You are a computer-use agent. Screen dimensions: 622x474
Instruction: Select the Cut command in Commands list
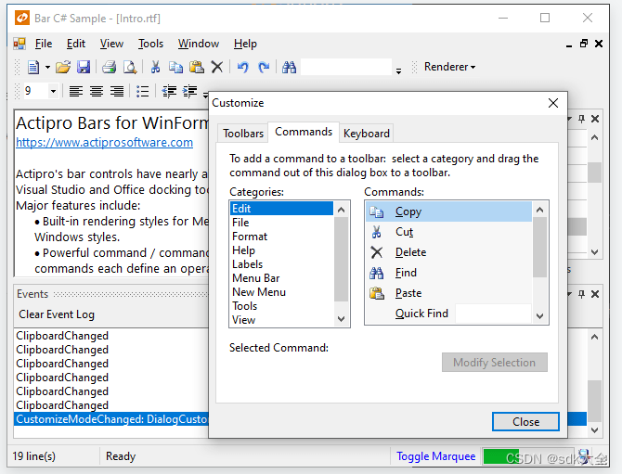click(448, 232)
